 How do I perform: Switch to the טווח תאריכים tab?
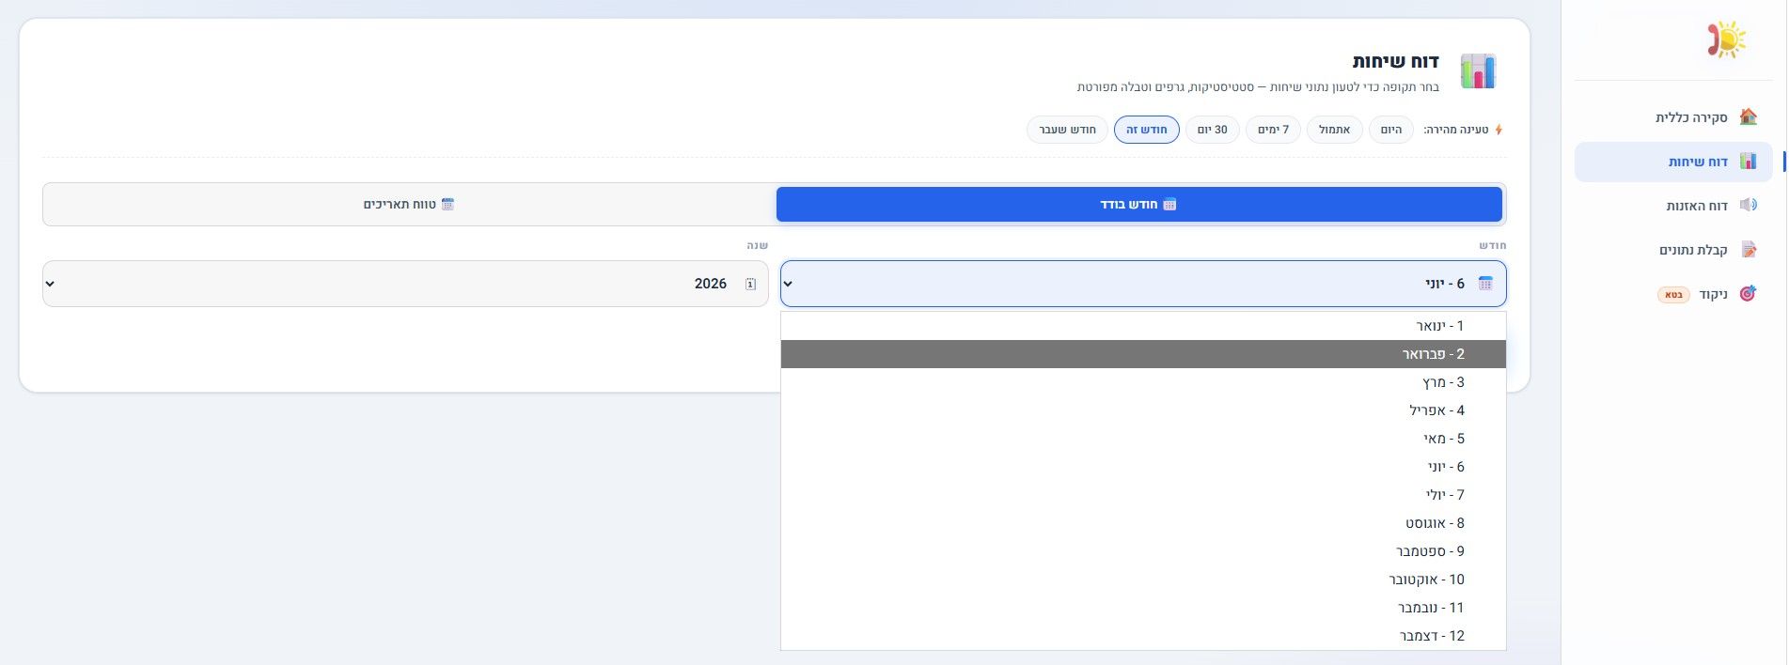(x=409, y=204)
